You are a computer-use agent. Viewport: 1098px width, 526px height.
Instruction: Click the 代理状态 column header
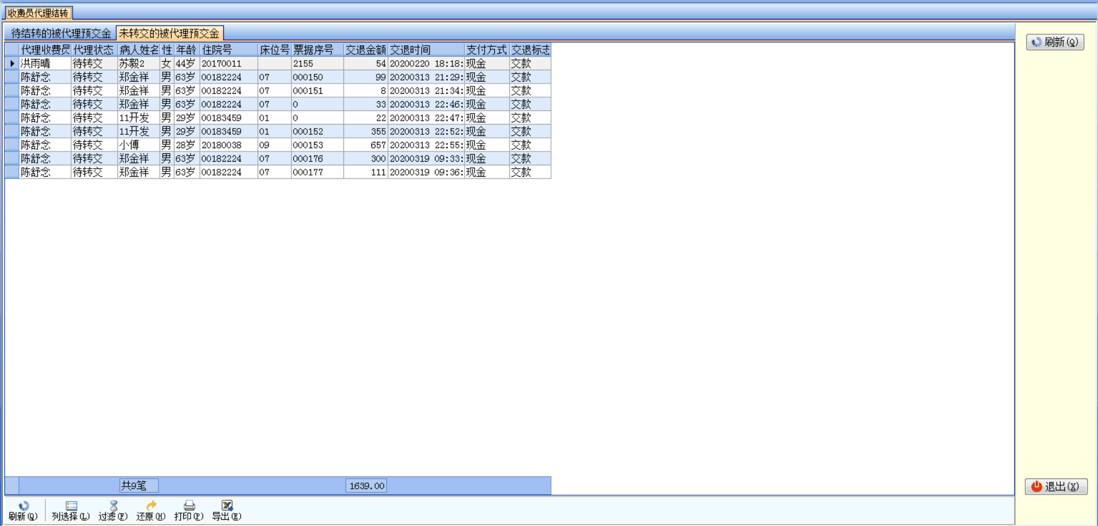click(94, 50)
